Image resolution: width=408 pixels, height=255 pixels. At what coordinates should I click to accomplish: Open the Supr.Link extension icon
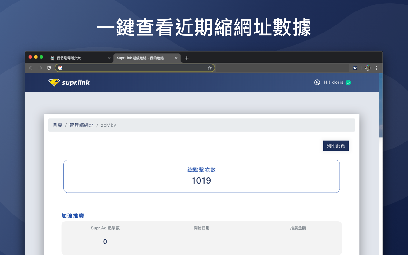pyautogui.click(x=355, y=68)
